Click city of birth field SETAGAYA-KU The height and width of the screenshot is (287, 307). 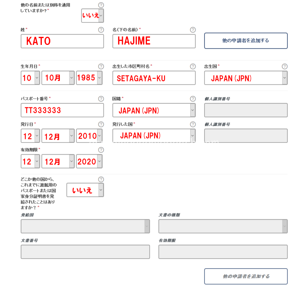pyautogui.click(x=154, y=78)
